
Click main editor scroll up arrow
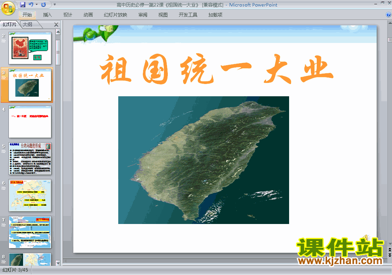click(390, 23)
